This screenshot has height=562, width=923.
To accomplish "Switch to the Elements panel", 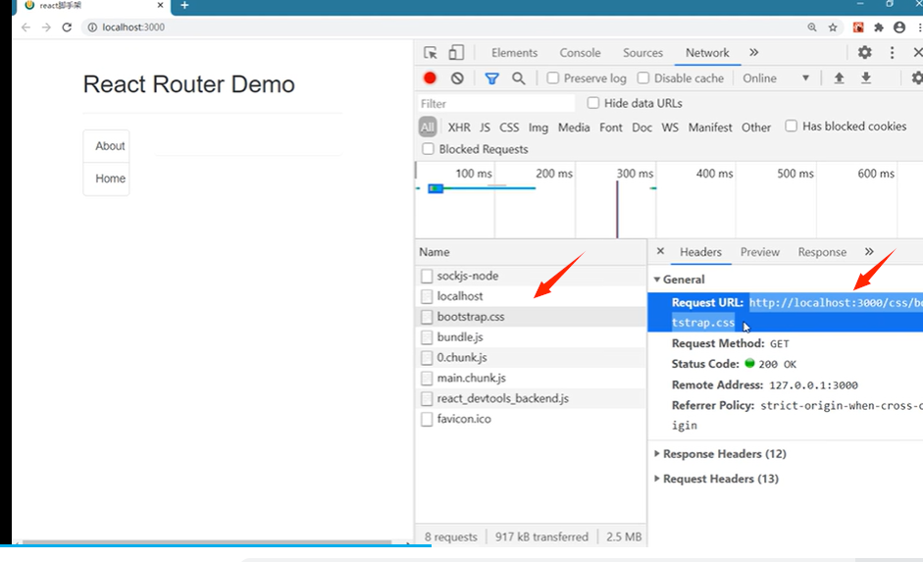I will click(x=514, y=52).
